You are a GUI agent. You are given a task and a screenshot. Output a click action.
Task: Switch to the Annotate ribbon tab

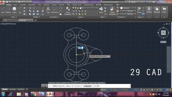23,5
